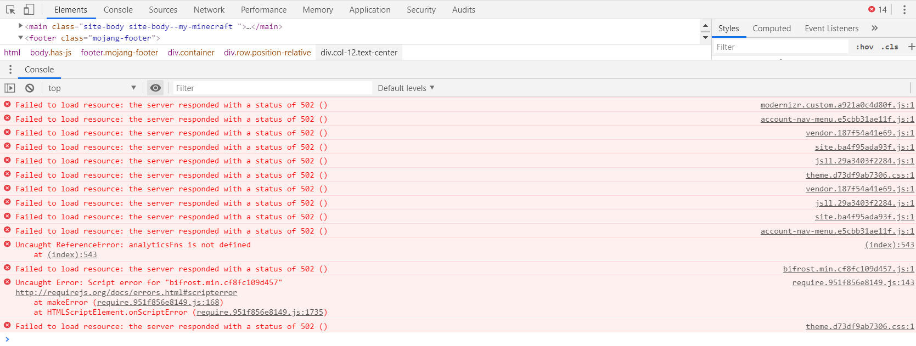The image size is (916, 346).
Task: Toggle the .cls class editor button
Action: tap(890, 47)
